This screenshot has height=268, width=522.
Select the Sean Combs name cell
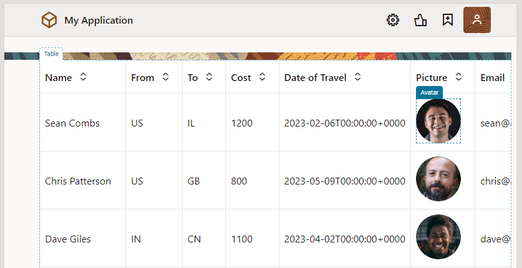pos(72,123)
